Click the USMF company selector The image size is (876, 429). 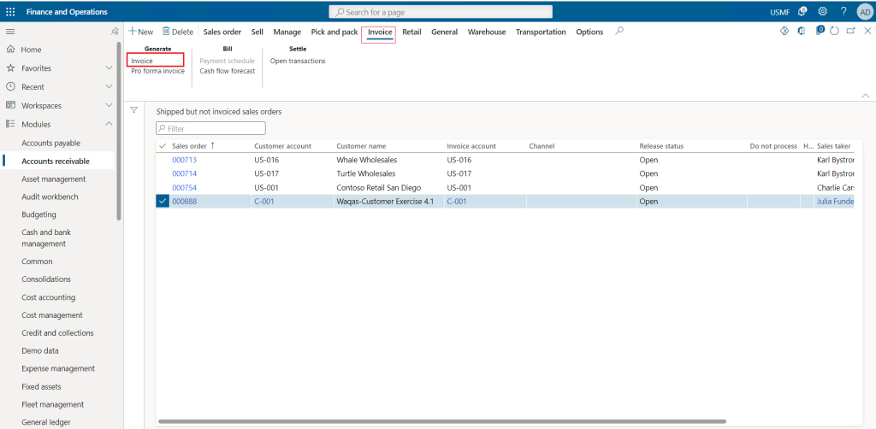click(780, 12)
